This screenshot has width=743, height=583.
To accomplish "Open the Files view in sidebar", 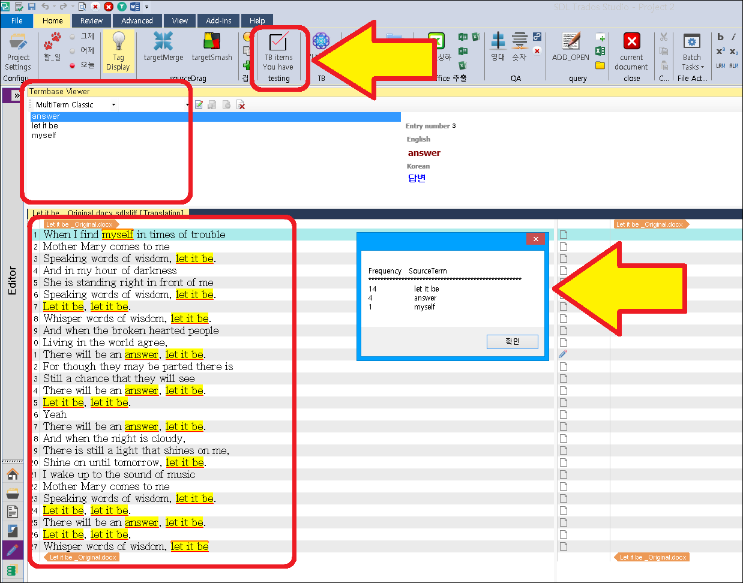I will click(13, 512).
